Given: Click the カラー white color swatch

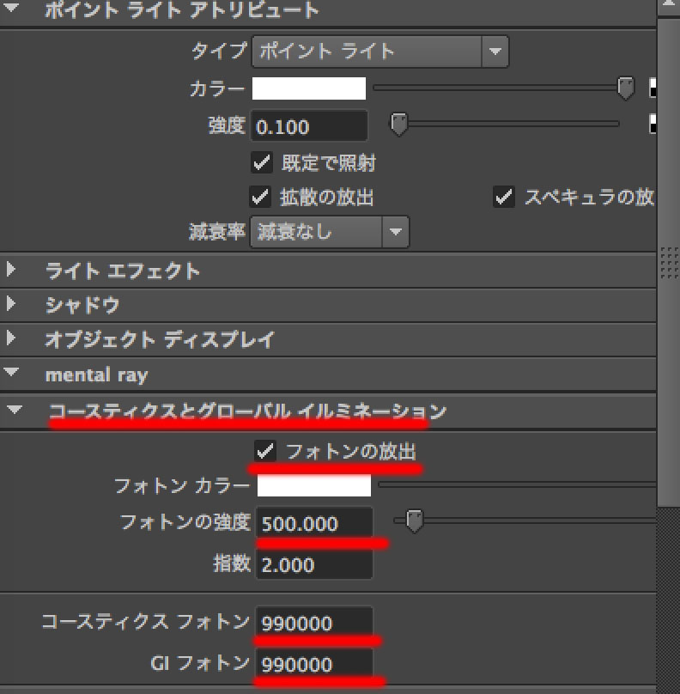Looking at the screenshot, I should tap(309, 88).
